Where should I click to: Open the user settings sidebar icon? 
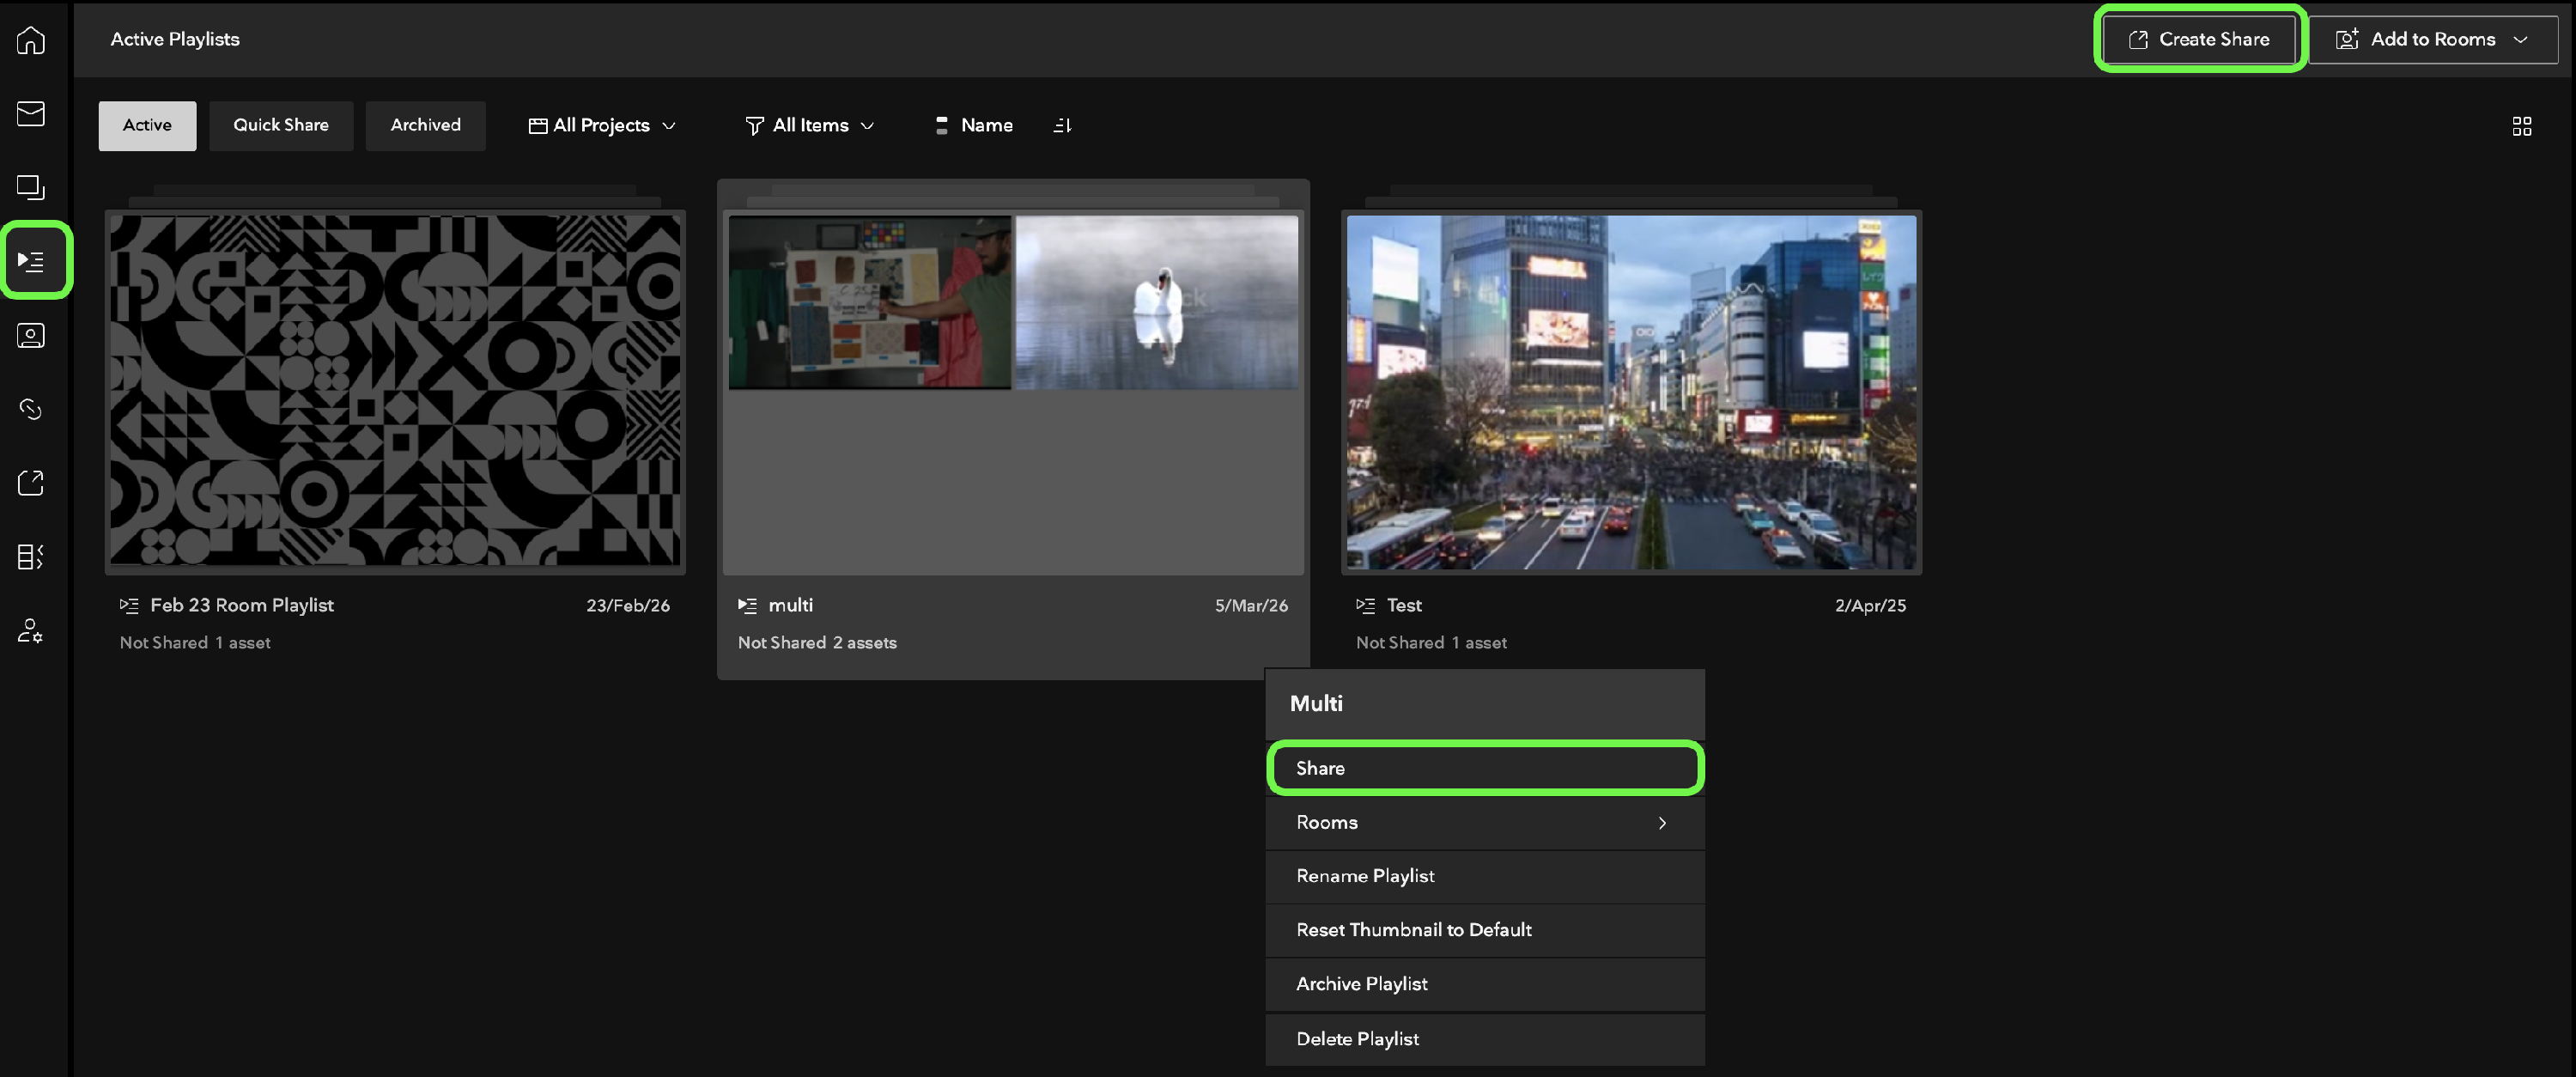point(31,631)
